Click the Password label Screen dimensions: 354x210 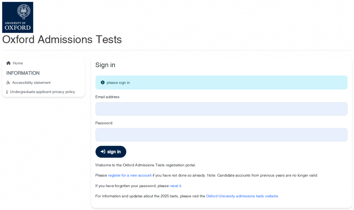104,123
